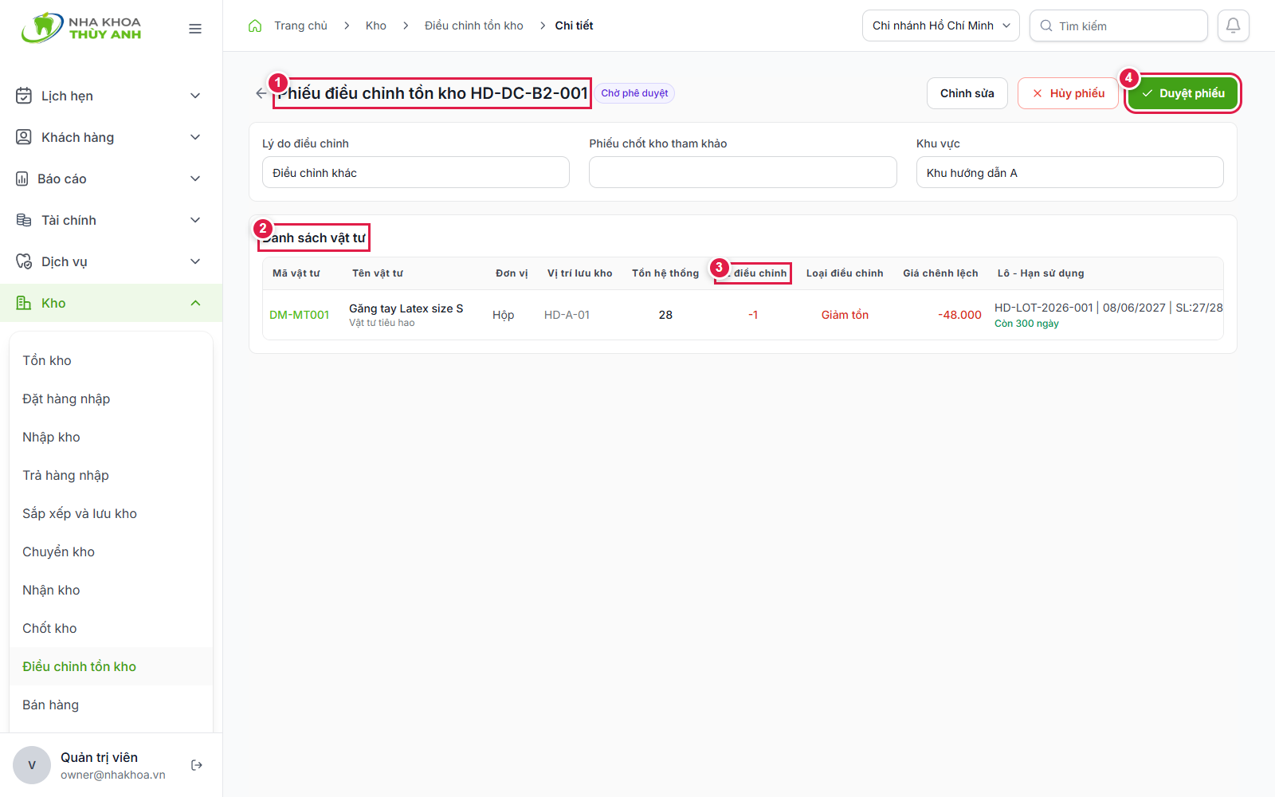Screen dimensions: 1275x797
Task: Collapse the Kho menu chevron
Action: click(x=195, y=303)
